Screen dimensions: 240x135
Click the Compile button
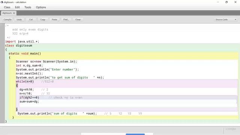tap(7, 19)
